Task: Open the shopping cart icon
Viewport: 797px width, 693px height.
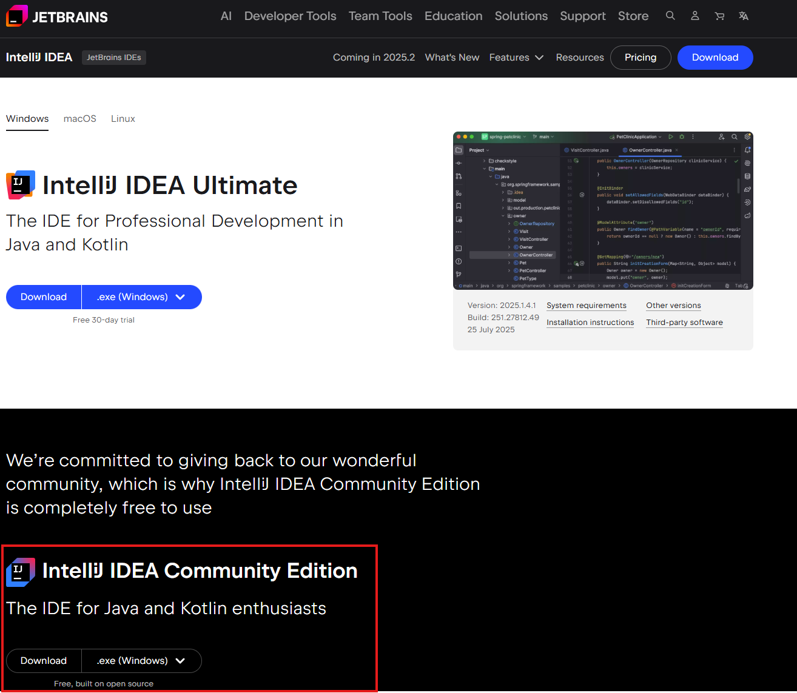Action: point(719,16)
